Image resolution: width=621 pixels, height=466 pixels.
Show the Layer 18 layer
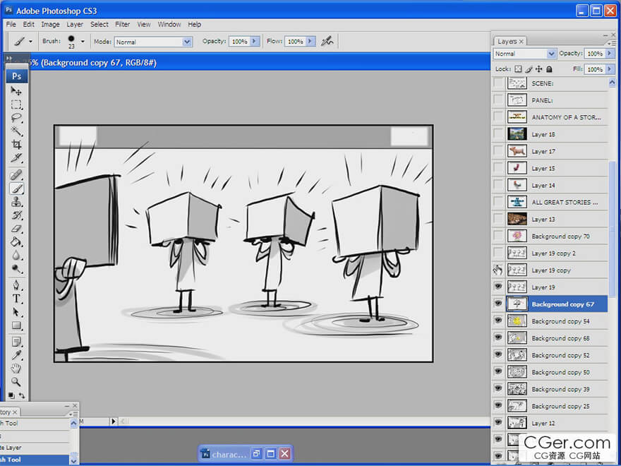pos(498,134)
